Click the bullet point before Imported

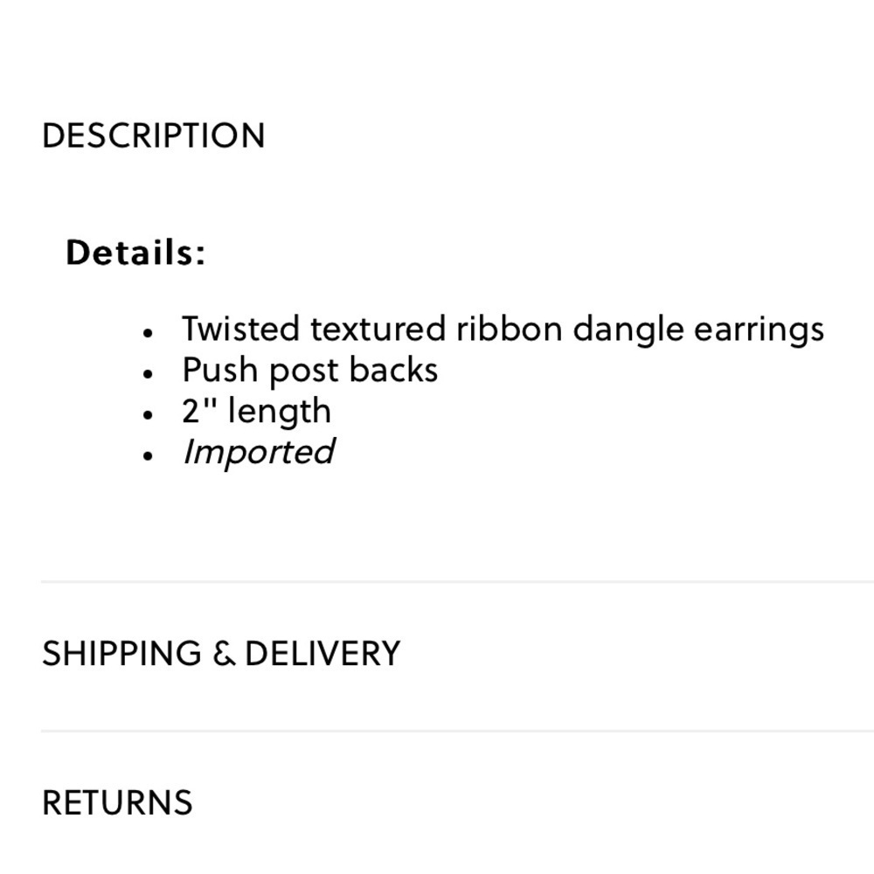click(147, 456)
